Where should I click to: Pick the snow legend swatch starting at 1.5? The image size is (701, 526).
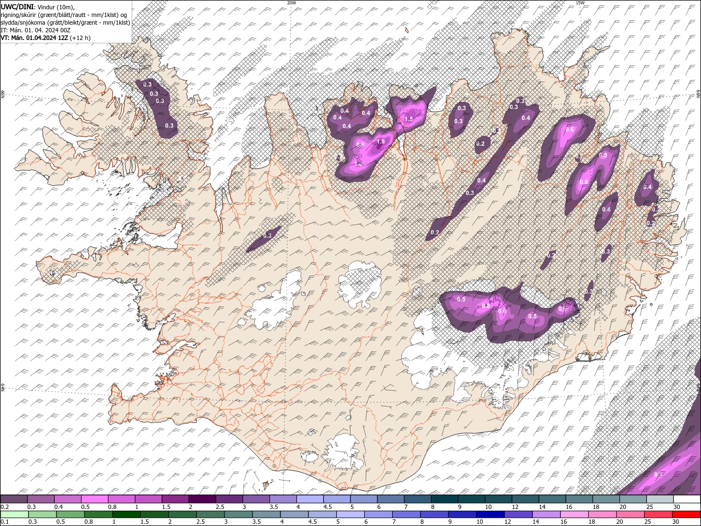pyautogui.click(x=175, y=499)
